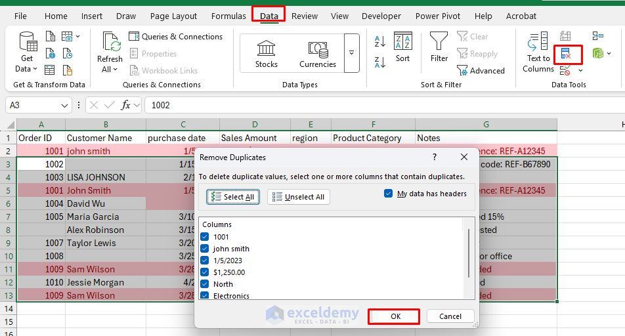
Task: Uncheck the Electronics column checkbox
Action: coord(205,295)
